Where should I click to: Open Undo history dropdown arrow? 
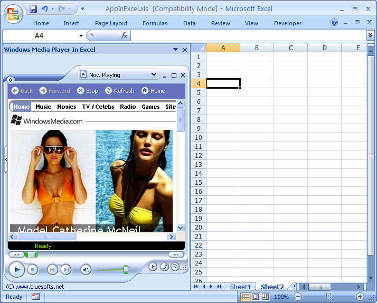click(x=52, y=9)
